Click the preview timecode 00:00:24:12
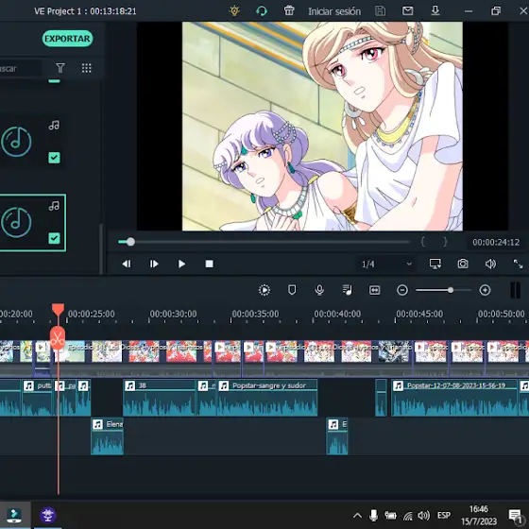Viewport: 529px width, 529px height. [496, 242]
